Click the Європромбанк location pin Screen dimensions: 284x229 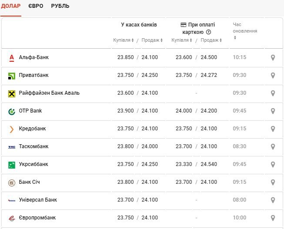click(273, 218)
